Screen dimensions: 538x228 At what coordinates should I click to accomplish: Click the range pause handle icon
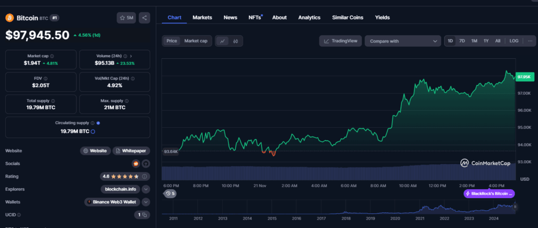(515, 207)
